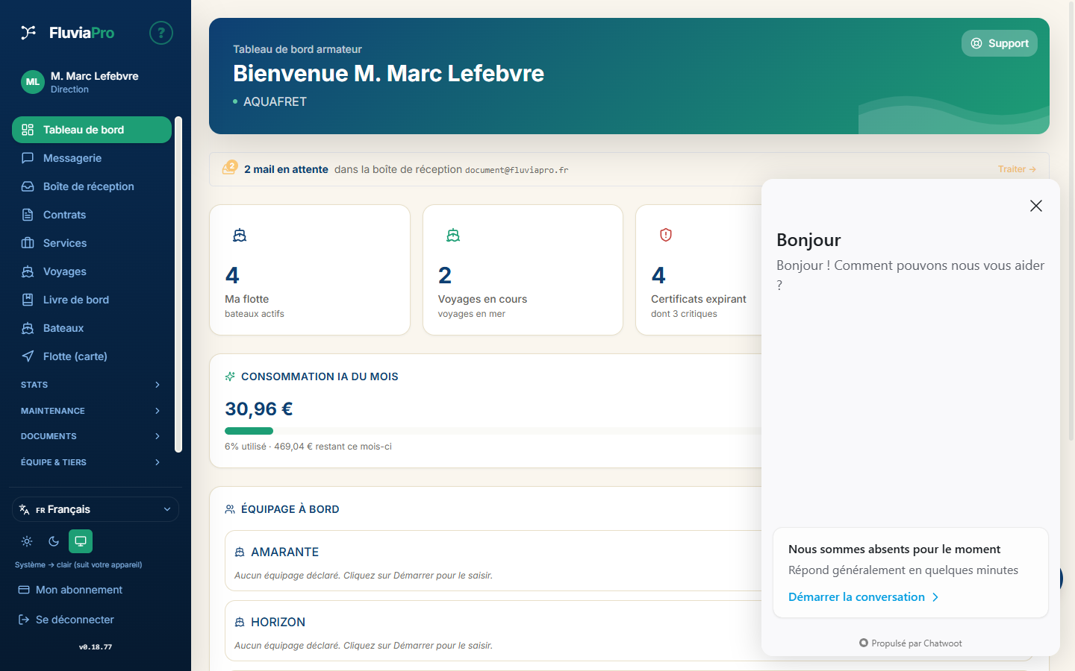Click Se déconnecter to log out
Viewport: 1075px width, 671px height.
click(x=66, y=620)
